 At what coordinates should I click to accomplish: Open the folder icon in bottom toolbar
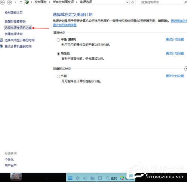(92, 178)
